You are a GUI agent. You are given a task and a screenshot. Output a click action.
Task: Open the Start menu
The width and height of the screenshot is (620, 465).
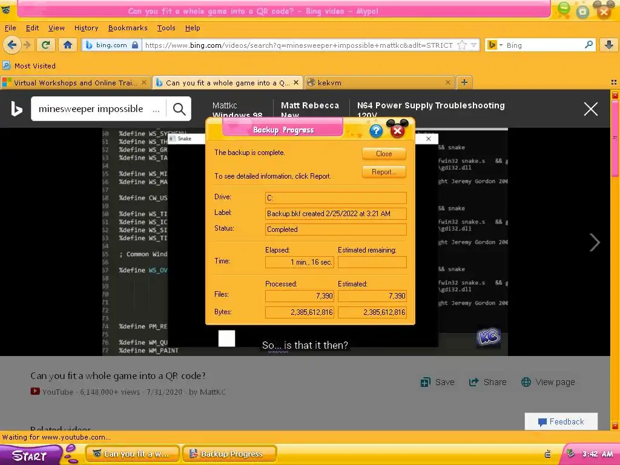pos(30,455)
